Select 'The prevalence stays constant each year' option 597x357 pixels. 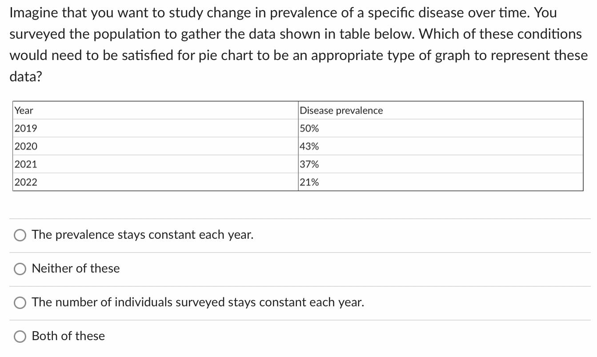(143, 235)
